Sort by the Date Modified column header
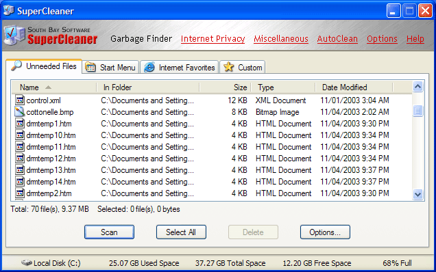Viewport: 436px width, 272px height. [354, 87]
